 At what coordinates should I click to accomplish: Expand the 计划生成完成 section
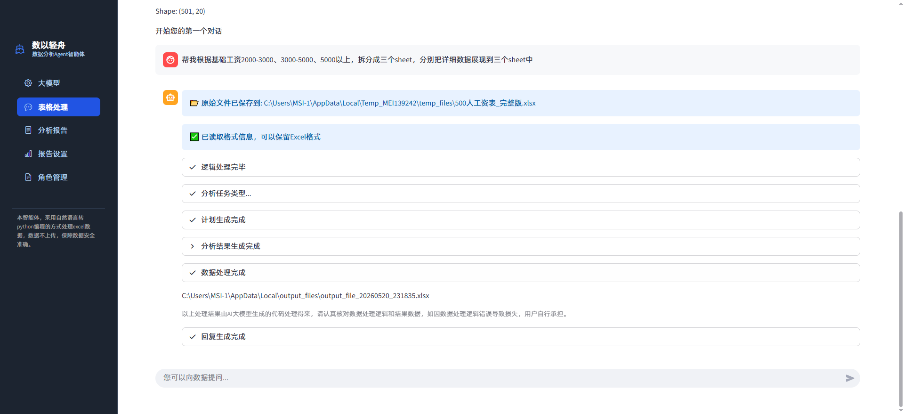521,220
